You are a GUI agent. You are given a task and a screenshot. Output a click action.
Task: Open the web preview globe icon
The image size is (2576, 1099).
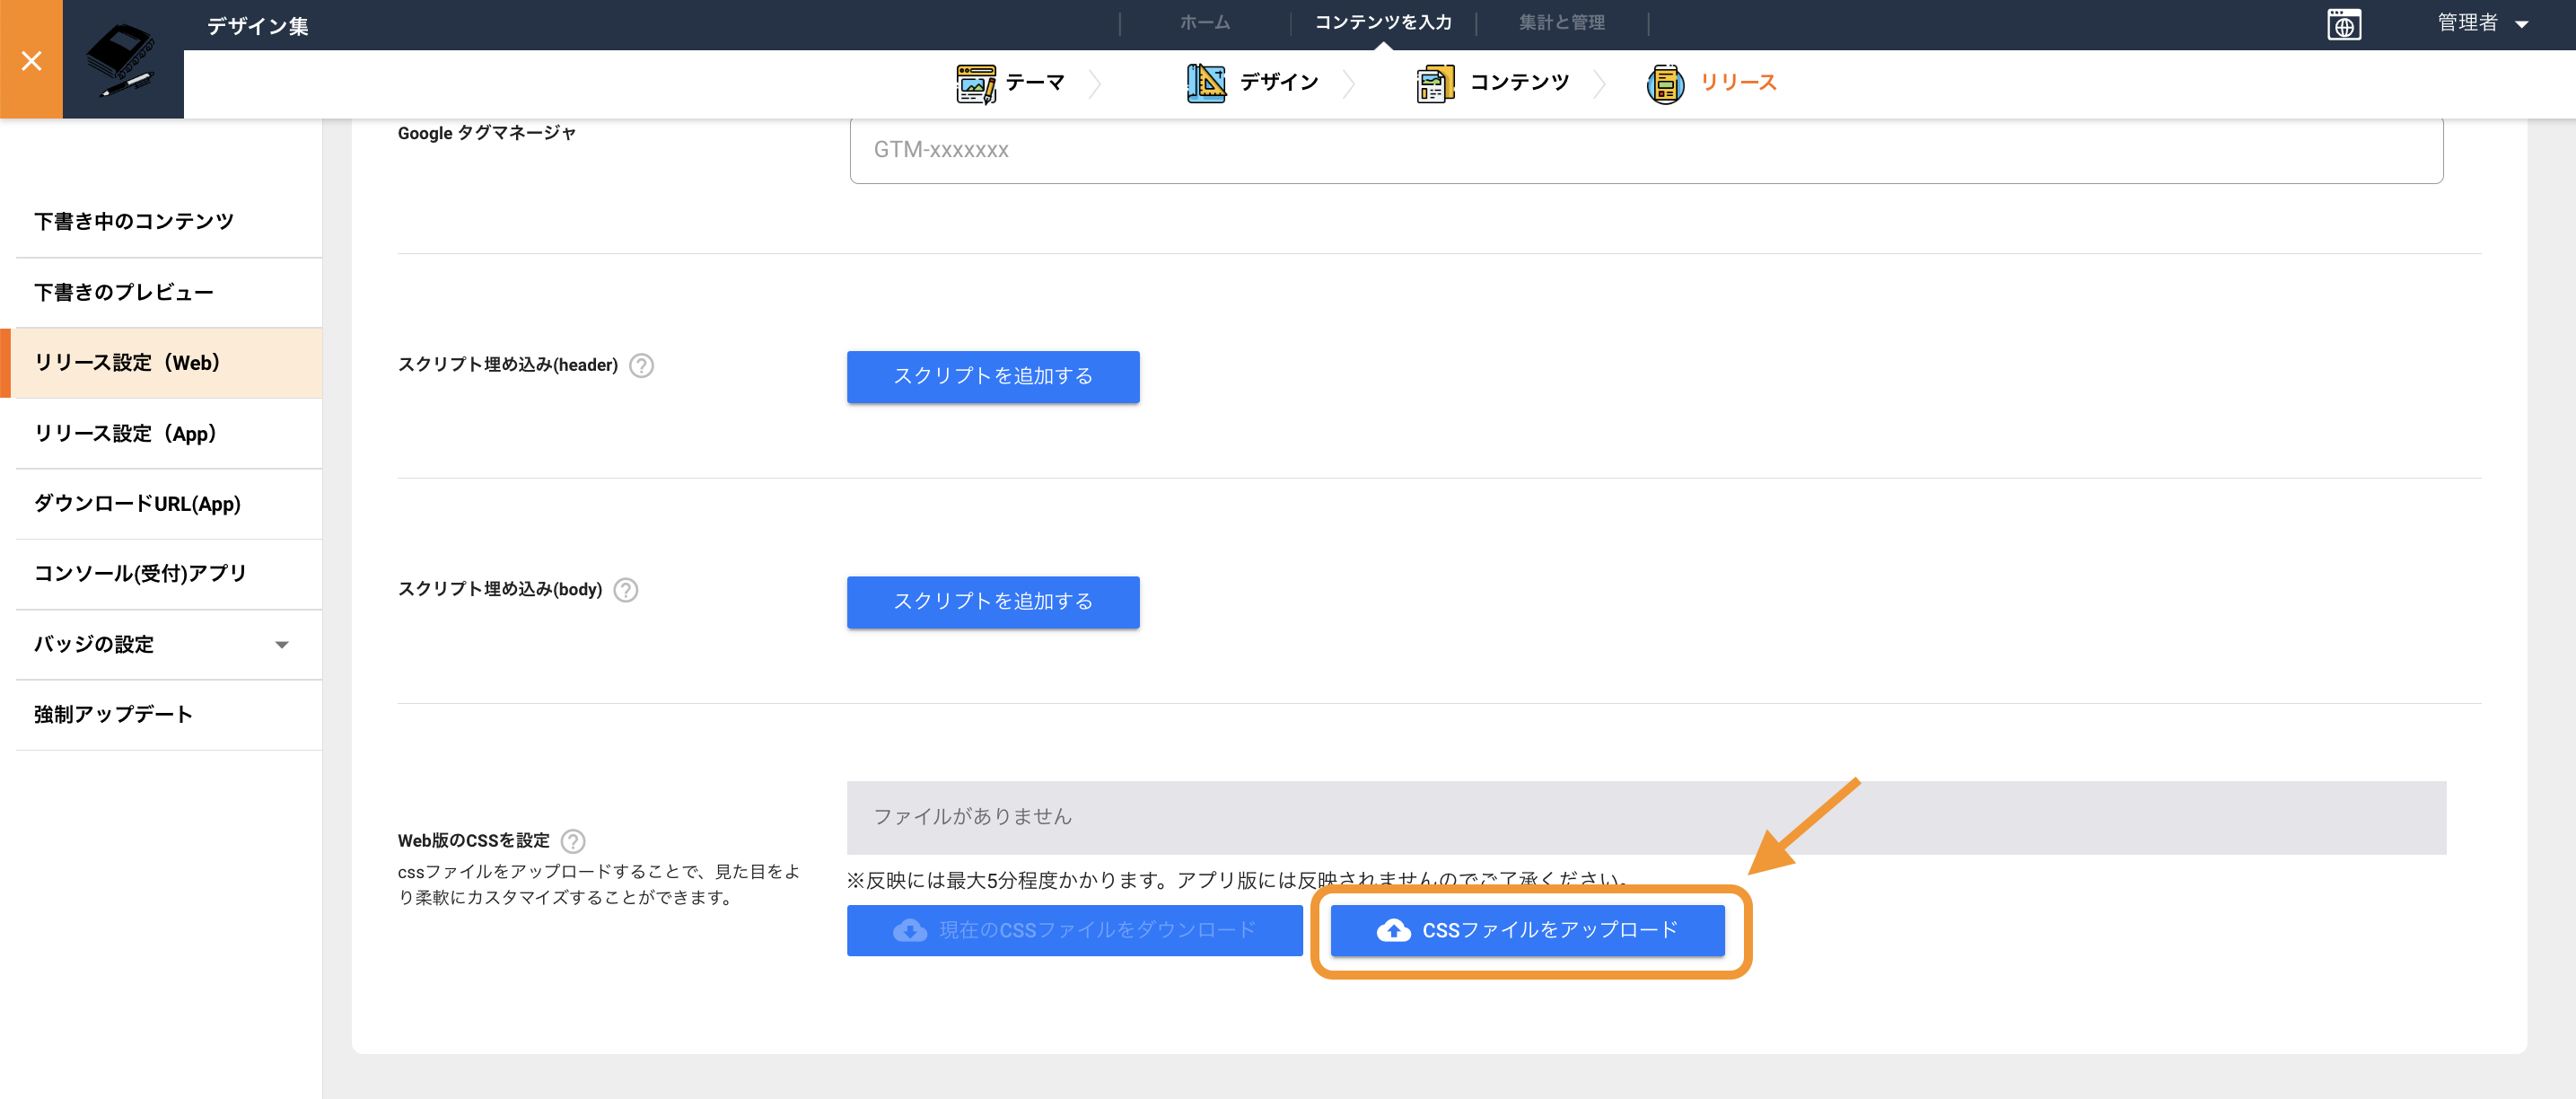[x=2343, y=24]
